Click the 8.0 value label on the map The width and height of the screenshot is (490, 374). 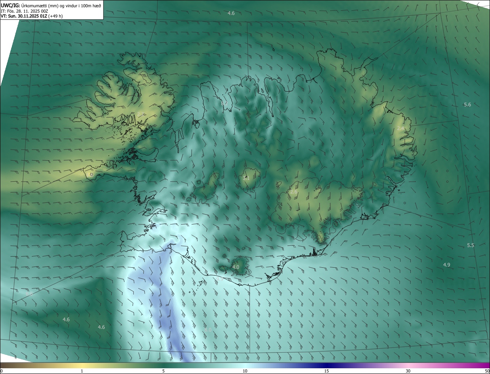tap(208, 329)
